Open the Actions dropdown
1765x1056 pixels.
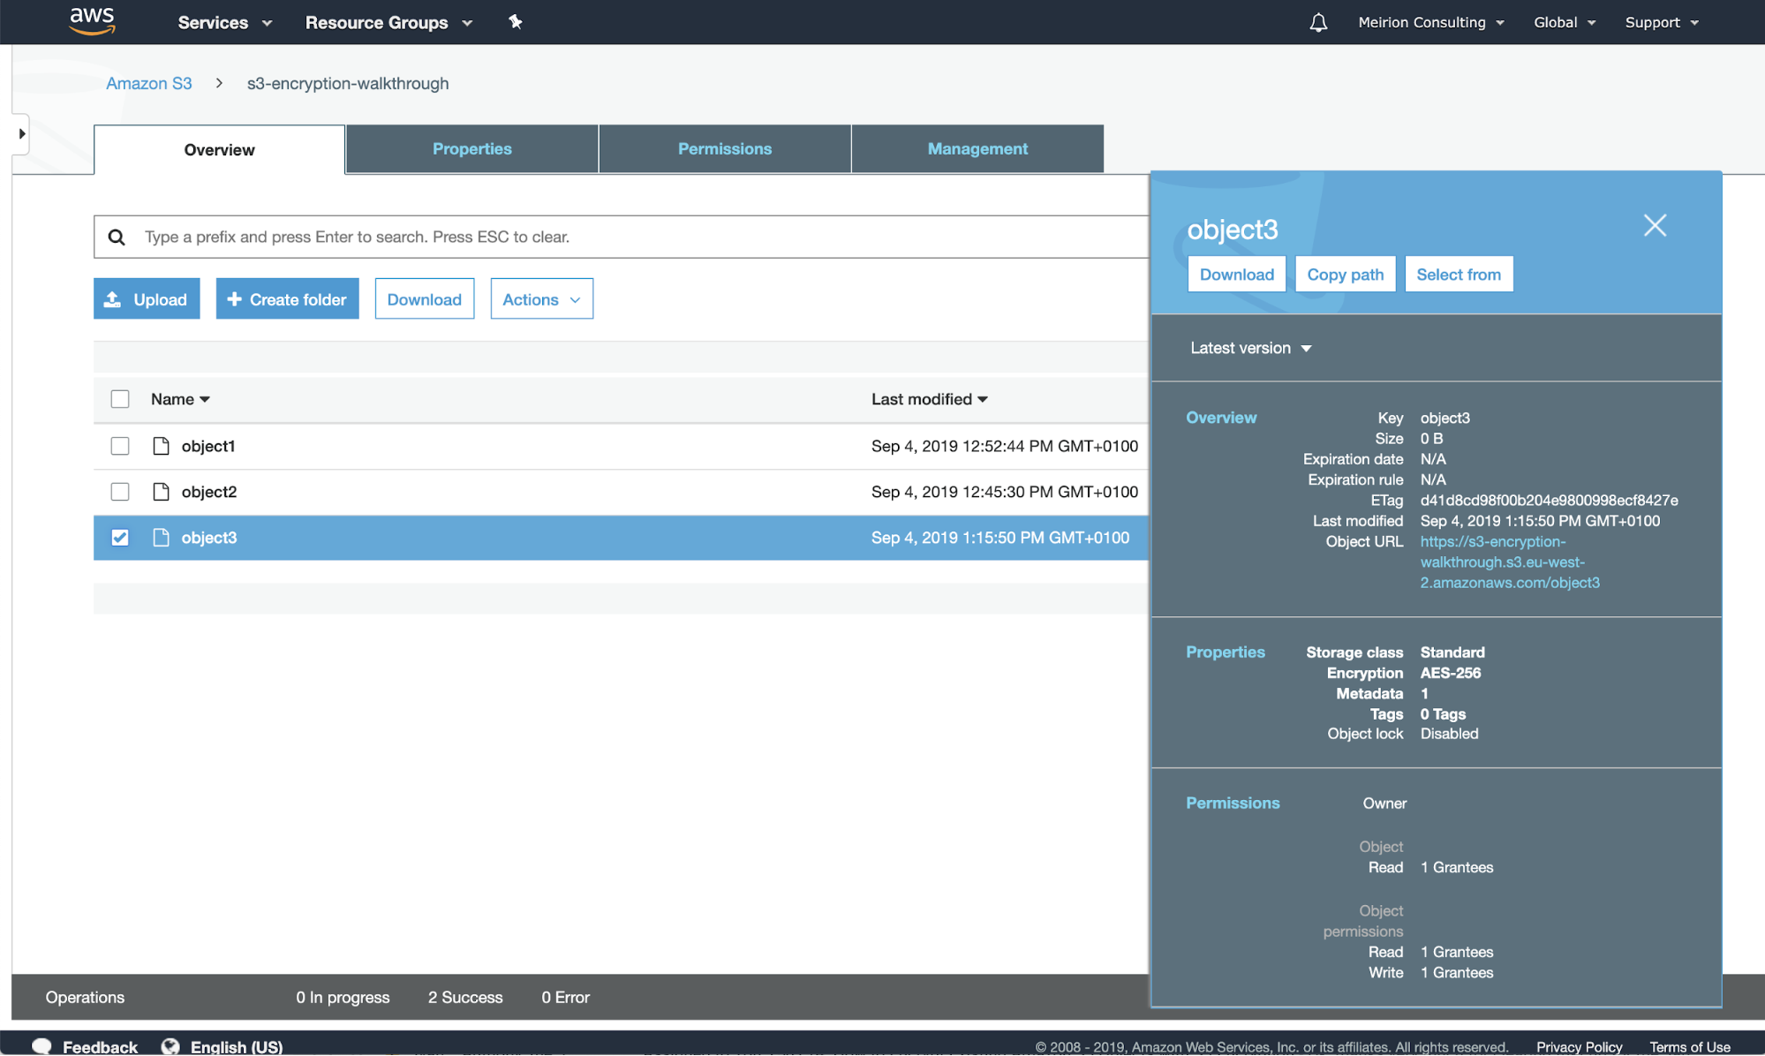pos(541,299)
